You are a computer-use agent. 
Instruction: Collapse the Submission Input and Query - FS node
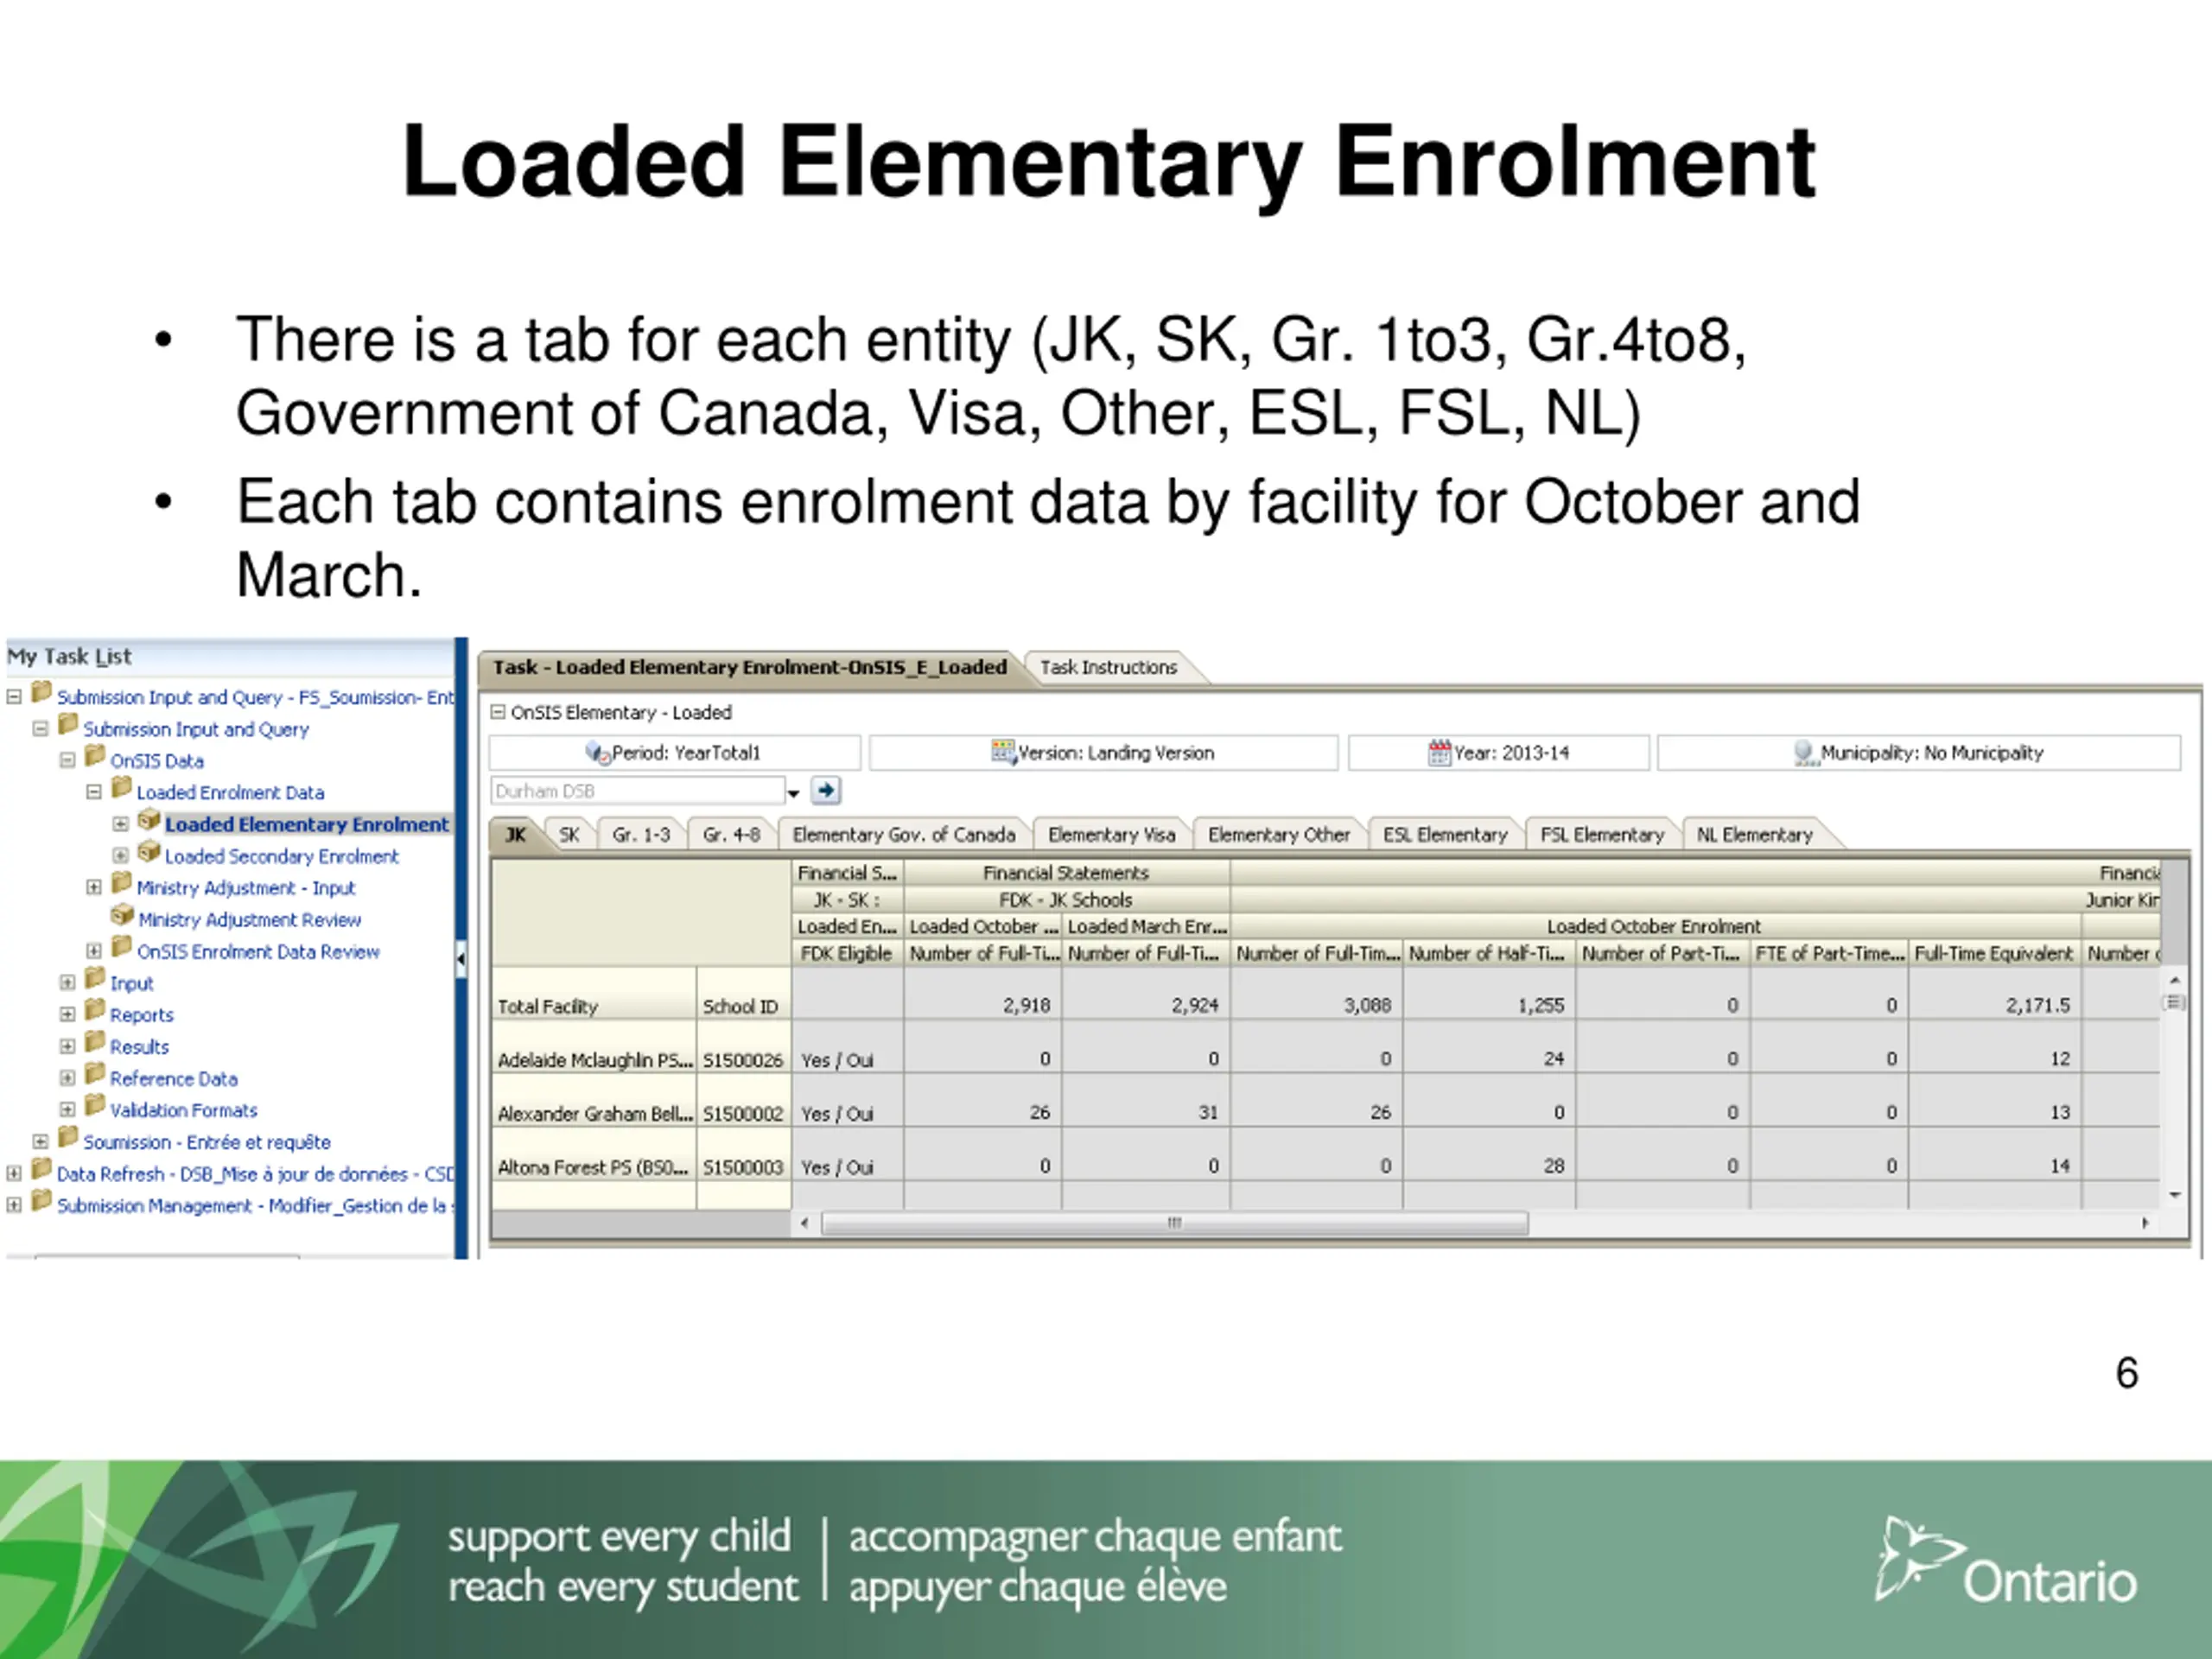14,696
